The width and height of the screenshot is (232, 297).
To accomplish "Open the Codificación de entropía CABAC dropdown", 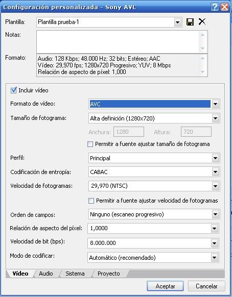I will pos(215,172).
